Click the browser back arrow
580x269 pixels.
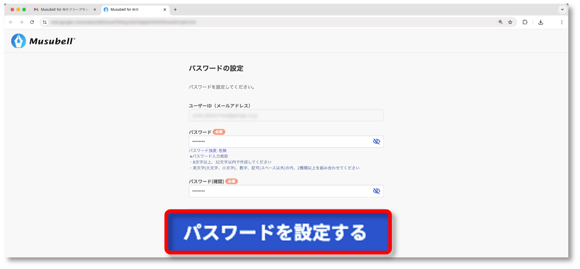click(11, 22)
